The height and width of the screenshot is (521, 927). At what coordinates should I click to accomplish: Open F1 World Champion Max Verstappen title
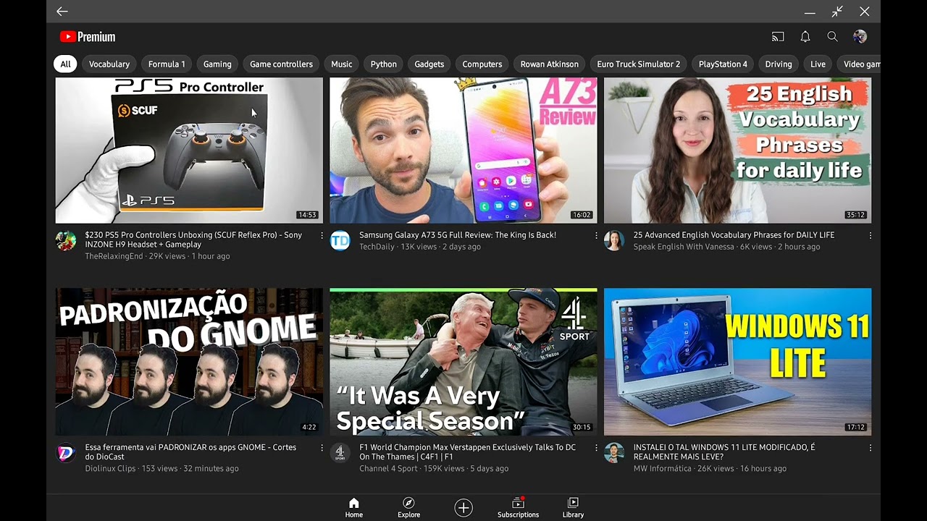click(x=468, y=452)
